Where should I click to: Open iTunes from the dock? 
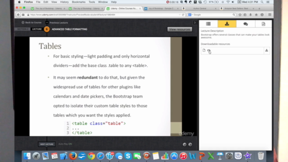(183, 156)
